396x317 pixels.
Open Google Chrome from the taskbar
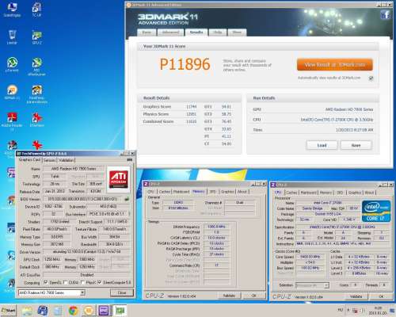click(x=73, y=311)
